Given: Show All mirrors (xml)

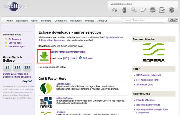Looking at the screenshot, I should (145, 85).
